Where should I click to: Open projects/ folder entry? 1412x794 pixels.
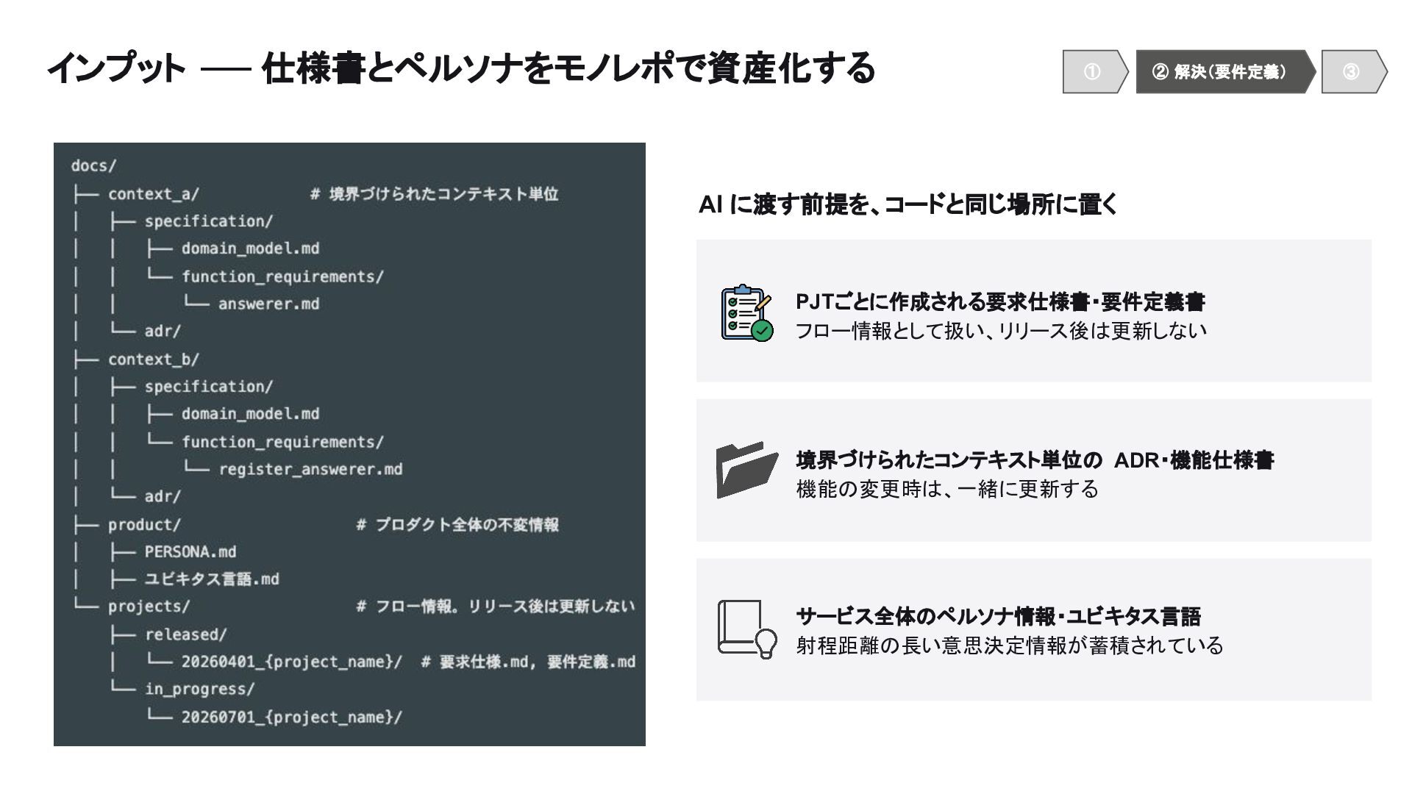point(149,607)
